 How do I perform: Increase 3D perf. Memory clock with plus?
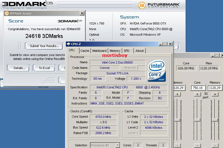[x=215, y=94]
